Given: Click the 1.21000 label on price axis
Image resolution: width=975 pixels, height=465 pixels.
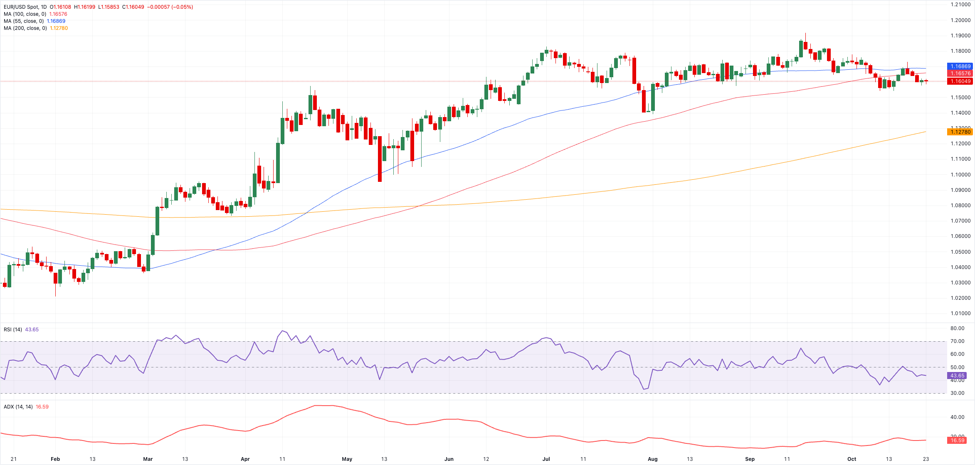Looking at the screenshot, I should pyautogui.click(x=960, y=5).
